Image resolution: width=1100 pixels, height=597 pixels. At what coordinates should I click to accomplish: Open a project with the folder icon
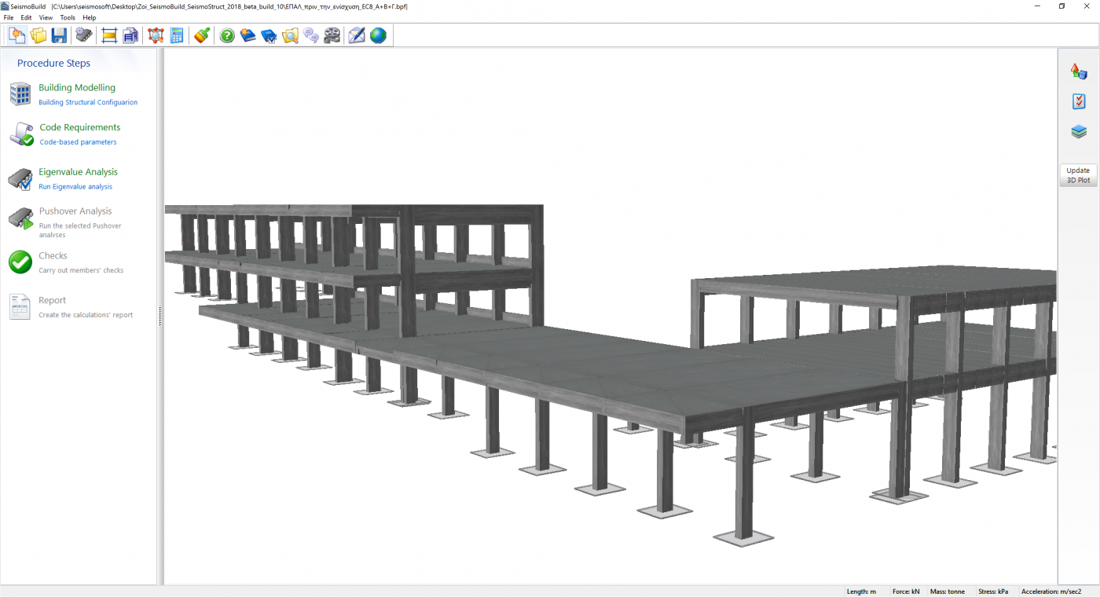click(x=38, y=35)
